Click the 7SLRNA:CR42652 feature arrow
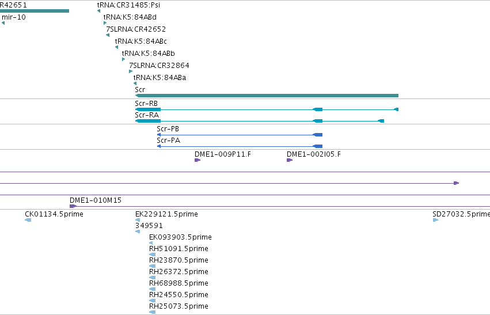490x315 pixels. (x=108, y=35)
